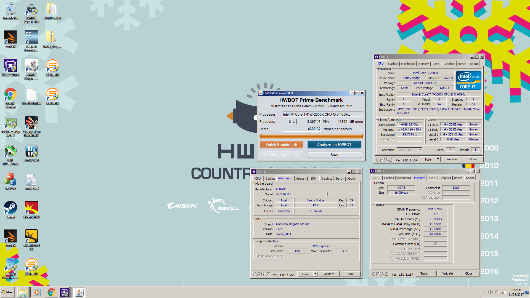Switch to Java HWBOT Prime taskbar button

(79, 292)
